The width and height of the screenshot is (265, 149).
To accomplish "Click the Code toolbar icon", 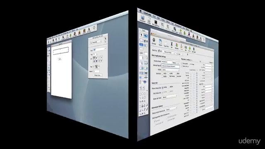I will [149, 21].
